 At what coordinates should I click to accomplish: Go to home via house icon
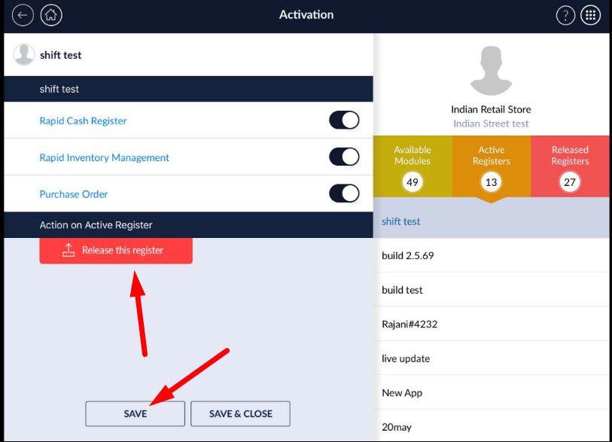click(51, 15)
